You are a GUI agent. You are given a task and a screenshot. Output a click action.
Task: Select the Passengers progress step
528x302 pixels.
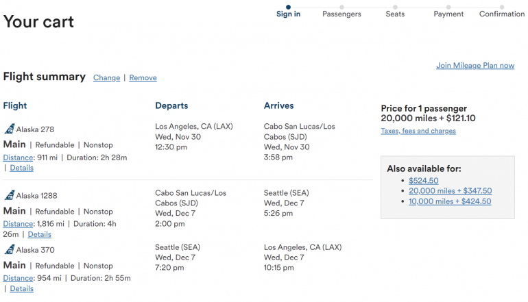point(341,14)
